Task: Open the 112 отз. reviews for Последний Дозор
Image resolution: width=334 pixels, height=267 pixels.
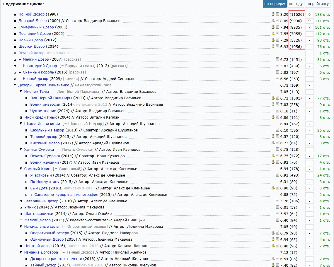Action: coord(322,34)
